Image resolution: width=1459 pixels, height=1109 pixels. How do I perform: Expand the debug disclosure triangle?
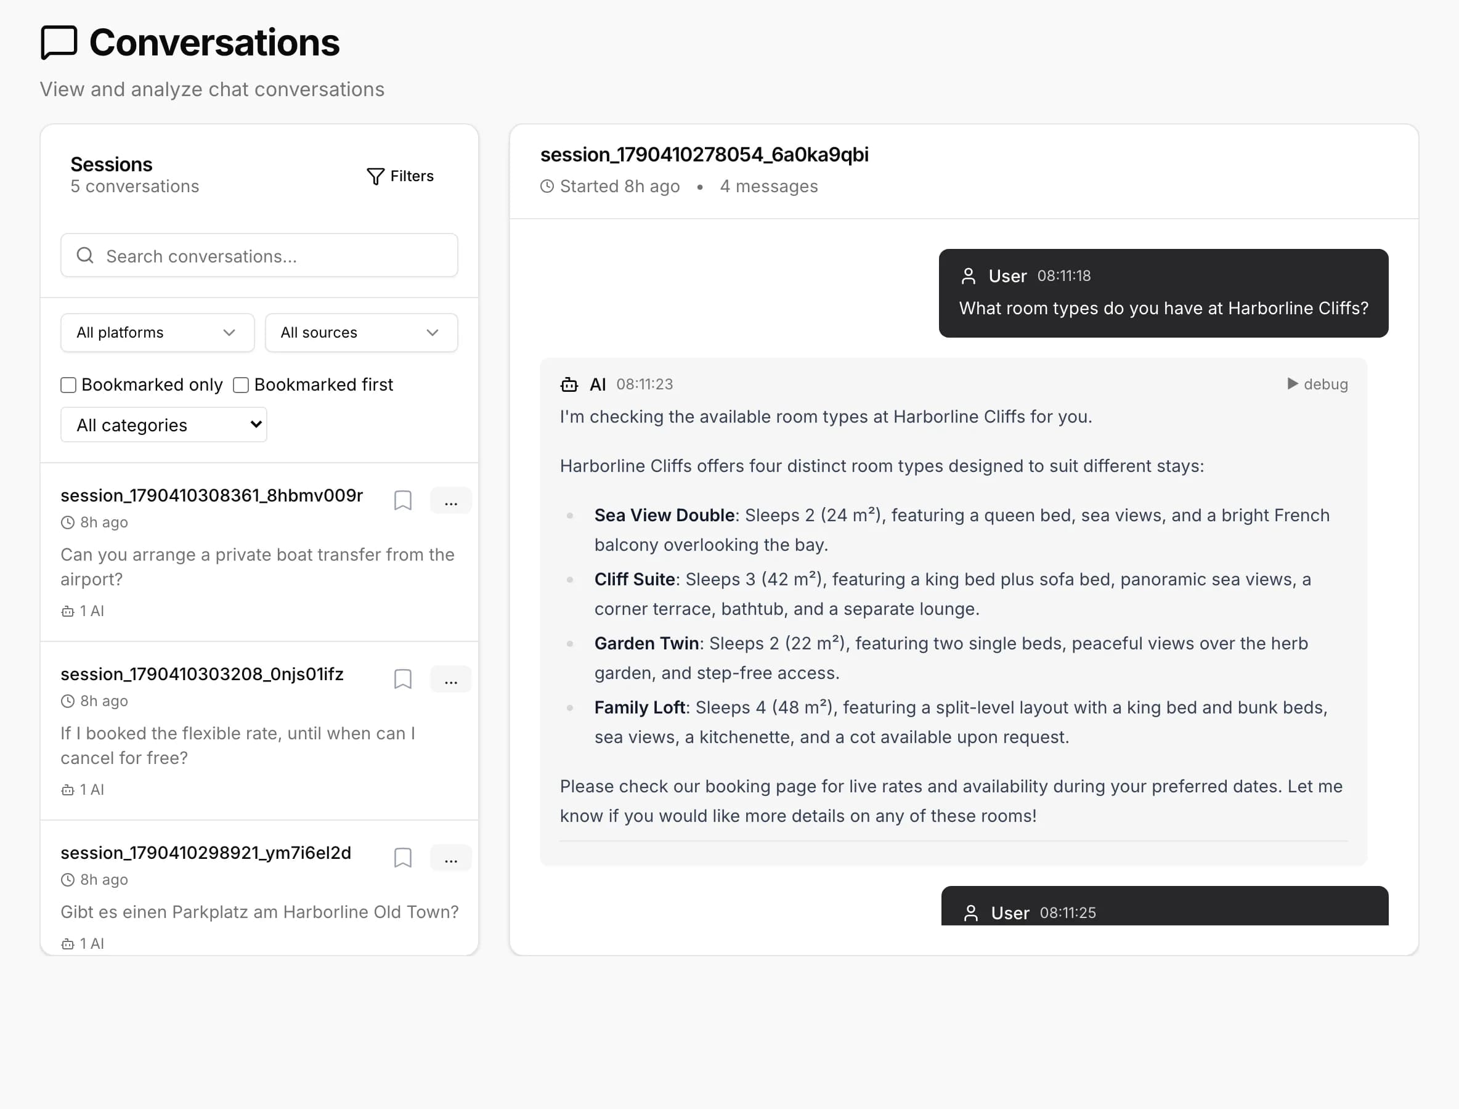click(x=1292, y=384)
